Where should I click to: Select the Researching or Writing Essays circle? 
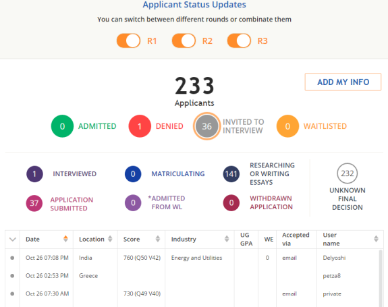pos(231,174)
